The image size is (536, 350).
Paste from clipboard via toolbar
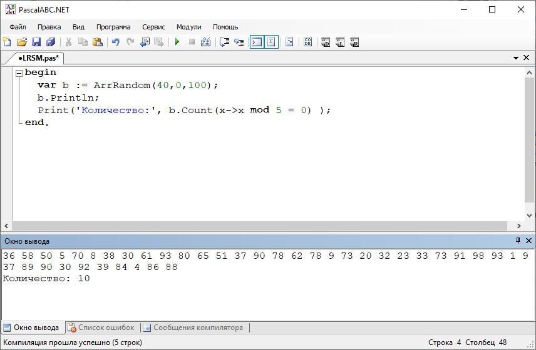click(x=98, y=42)
